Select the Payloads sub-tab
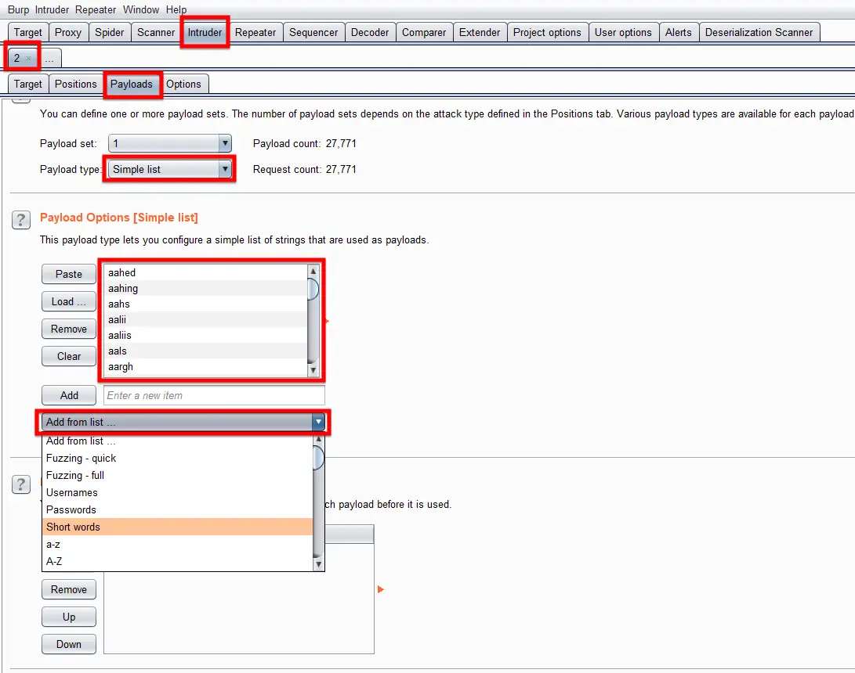The height and width of the screenshot is (673, 855). pos(132,85)
